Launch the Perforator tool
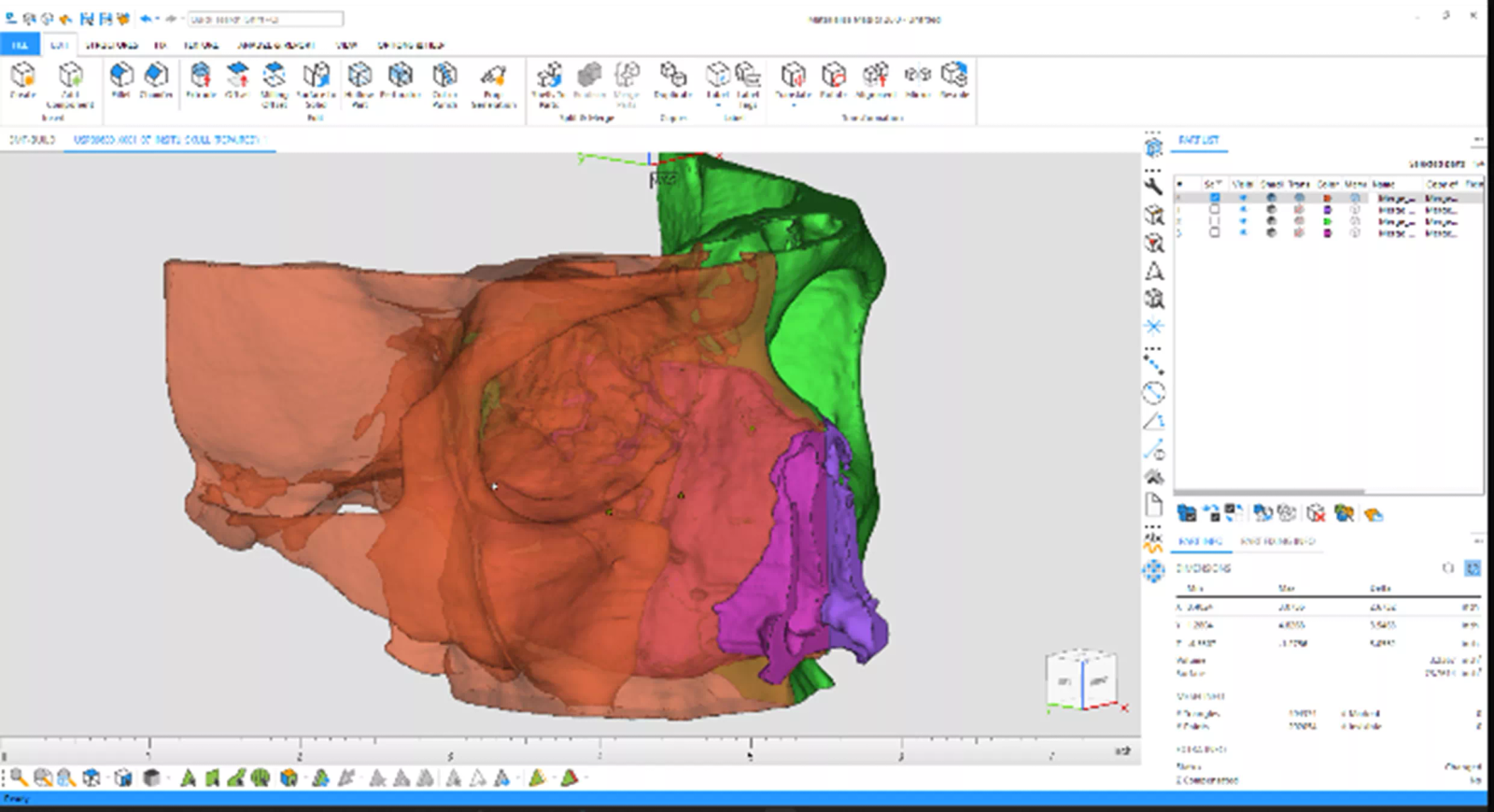Image resolution: width=1494 pixels, height=812 pixels. (x=401, y=80)
